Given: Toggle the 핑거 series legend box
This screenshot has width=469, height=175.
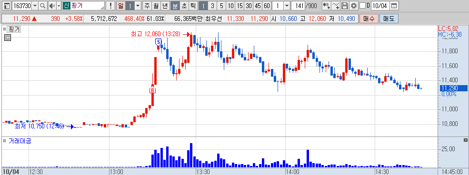Looking at the screenshot, I should click(5, 29).
